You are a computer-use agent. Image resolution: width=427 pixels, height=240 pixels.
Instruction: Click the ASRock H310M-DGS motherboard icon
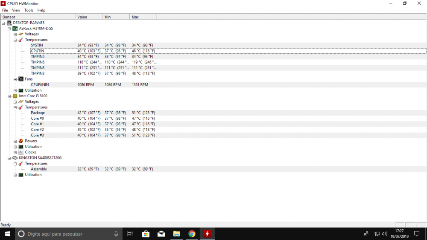[x=15, y=29]
